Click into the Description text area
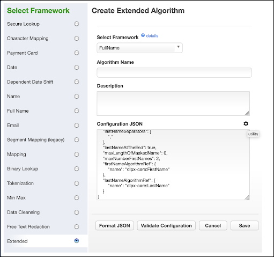The height and width of the screenshot is (257, 274). tap(173, 104)
